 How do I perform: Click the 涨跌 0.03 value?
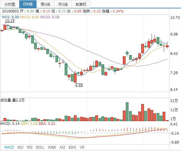(x=92, y=11)
